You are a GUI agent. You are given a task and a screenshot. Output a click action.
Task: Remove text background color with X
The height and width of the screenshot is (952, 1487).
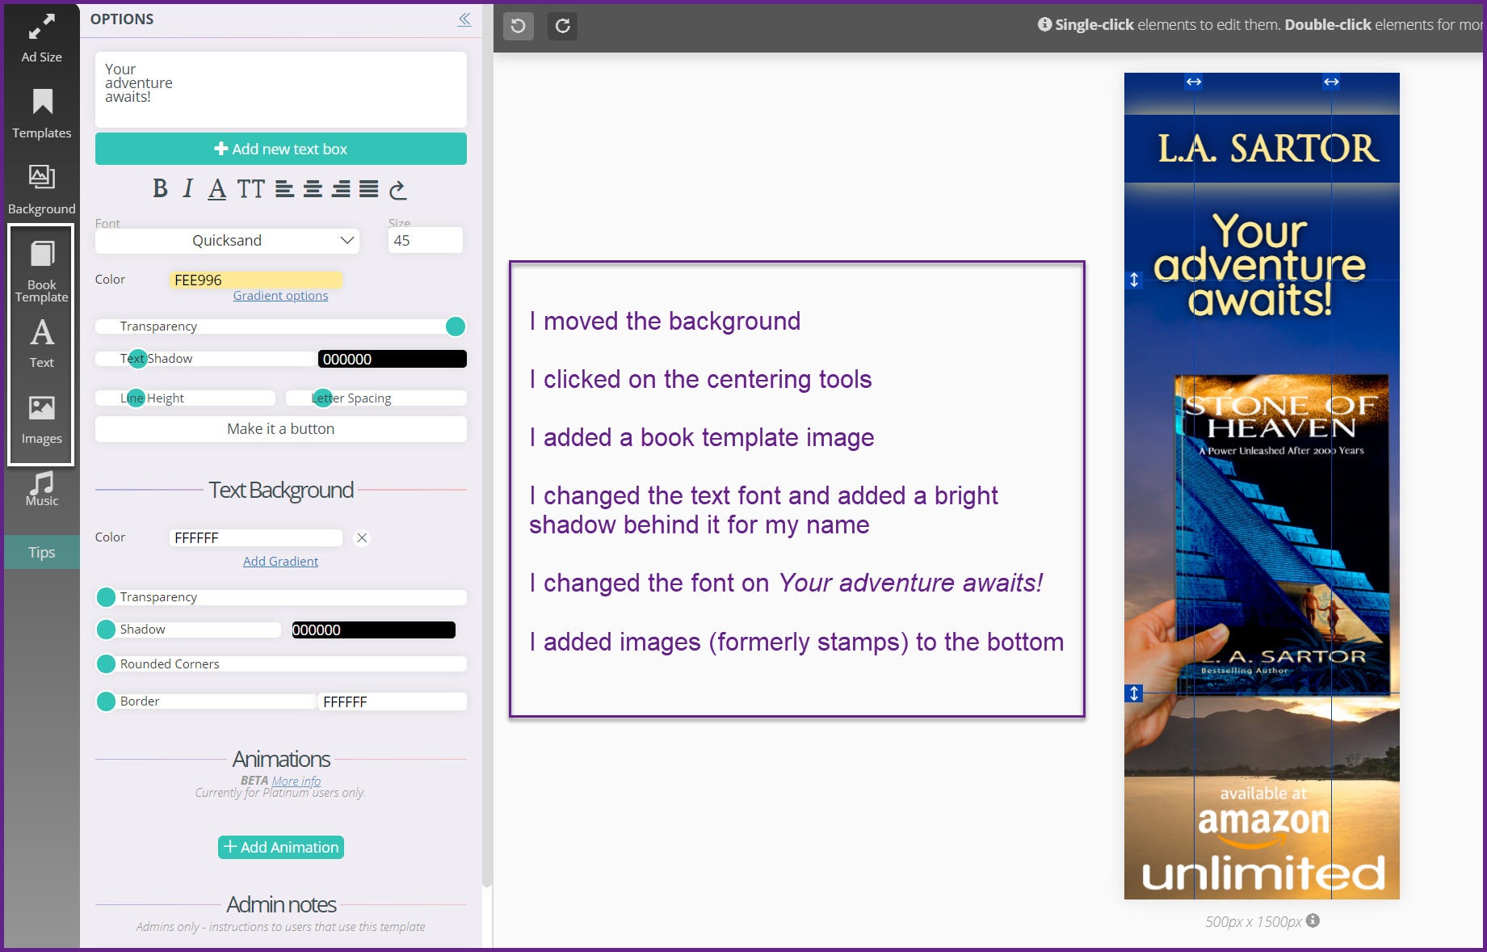pos(362,537)
